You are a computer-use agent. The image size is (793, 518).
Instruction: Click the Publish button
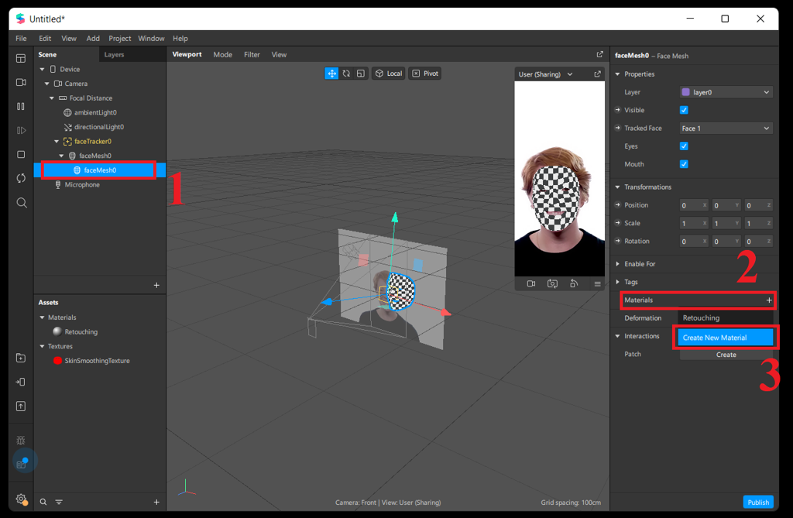758,502
